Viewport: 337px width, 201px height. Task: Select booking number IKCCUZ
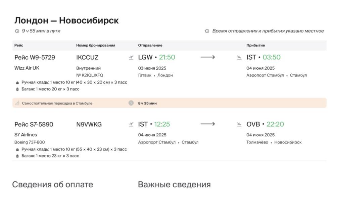coord(87,58)
